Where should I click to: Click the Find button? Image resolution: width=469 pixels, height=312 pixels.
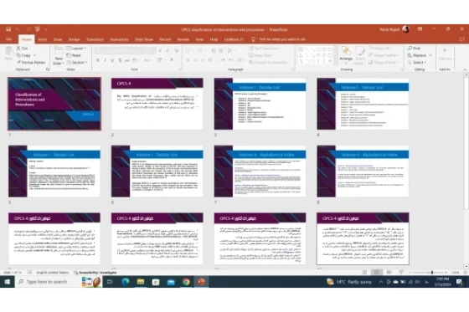pyautogui.click(x=414, y=49)
